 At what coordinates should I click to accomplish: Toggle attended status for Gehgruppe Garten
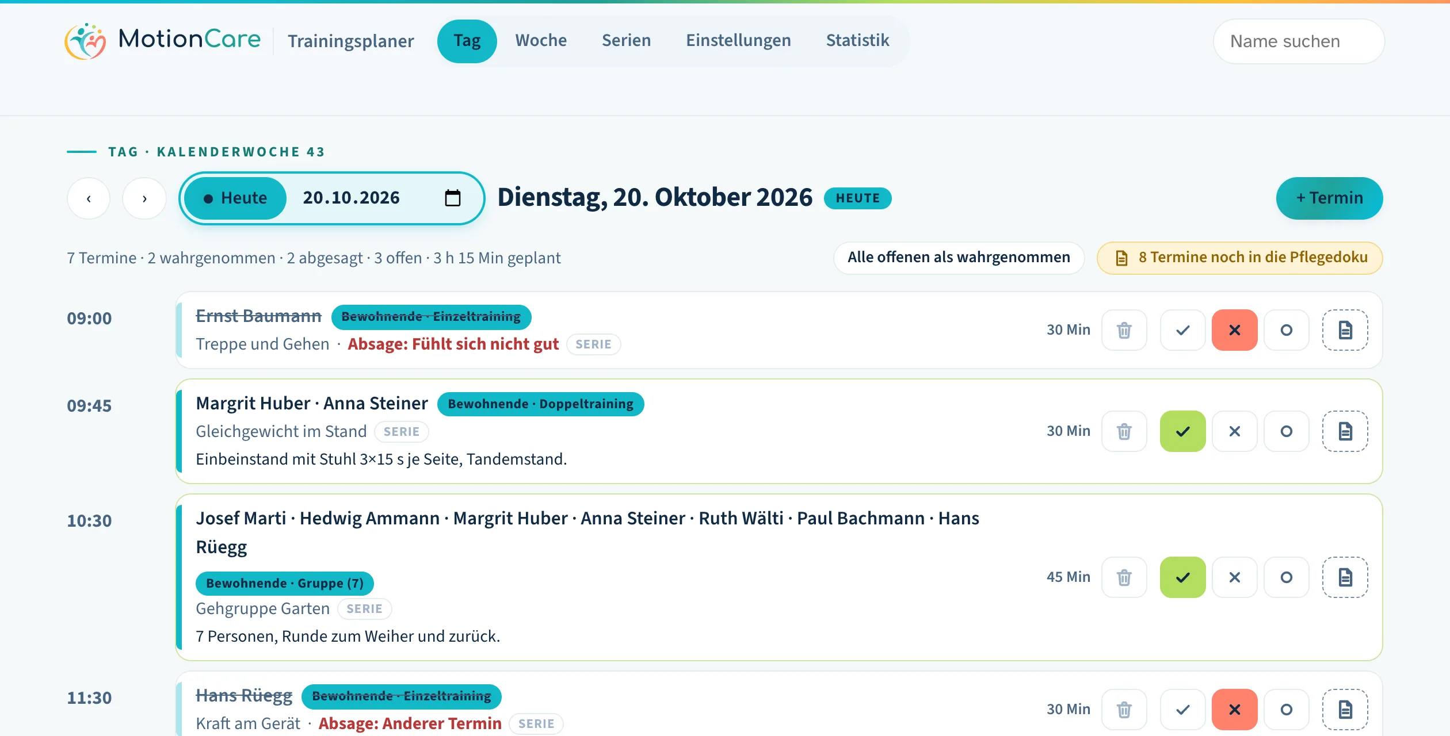(1182, 577)
